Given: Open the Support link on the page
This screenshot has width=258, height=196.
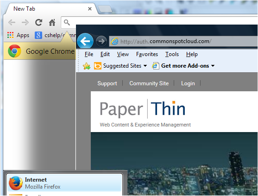Looking at the screenshot, I should (x=107, y=83).
